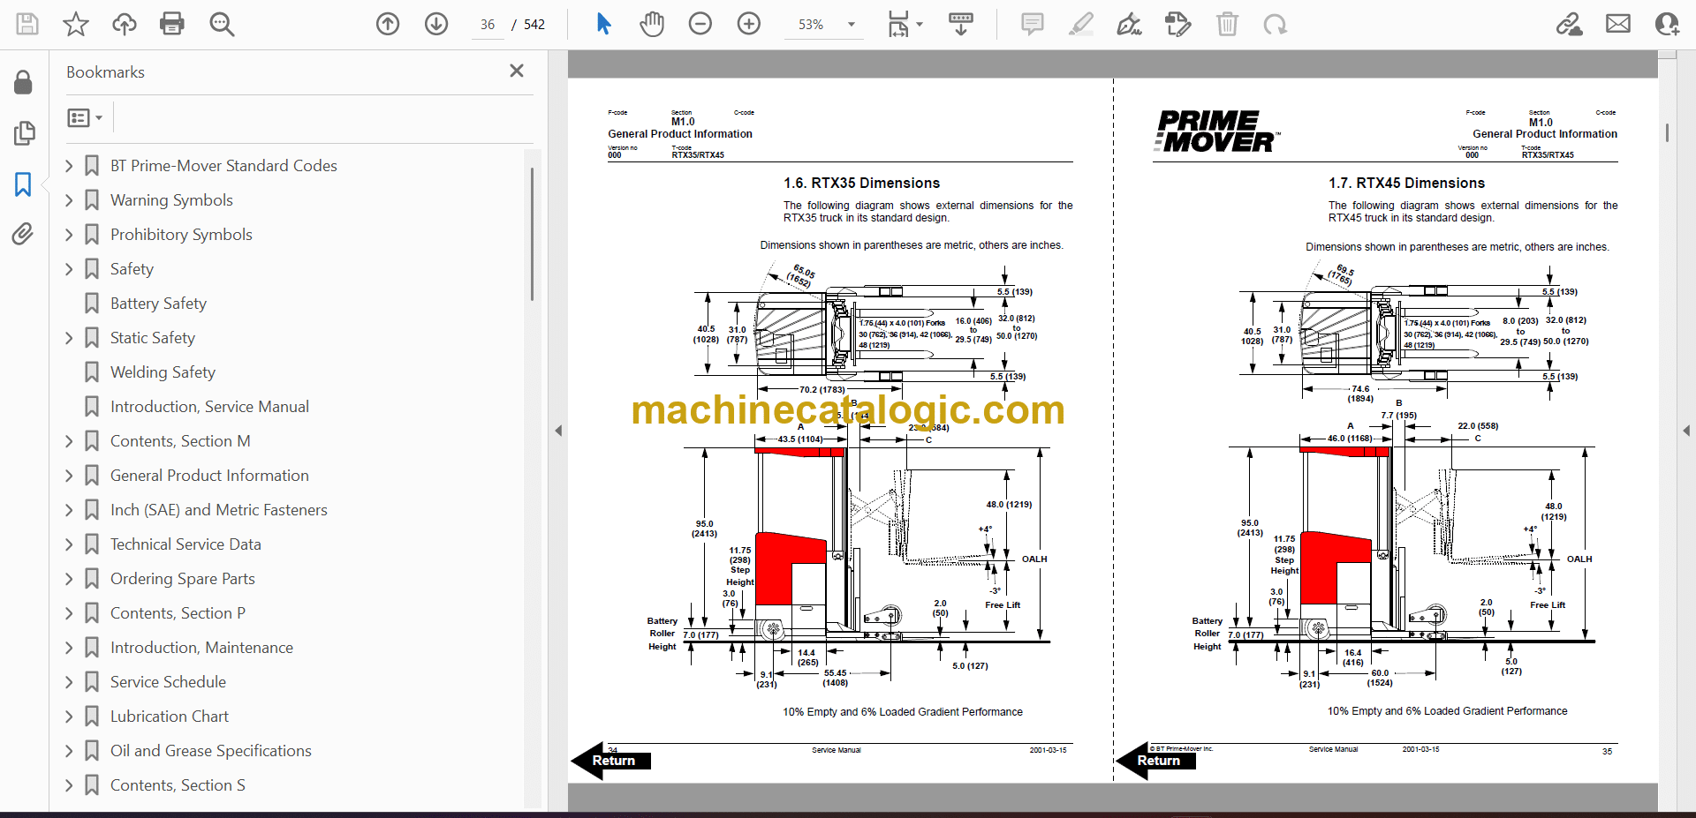Open the Welding Safety bookmark
This screenshot has width=1696, height=818.
(163, 372)
